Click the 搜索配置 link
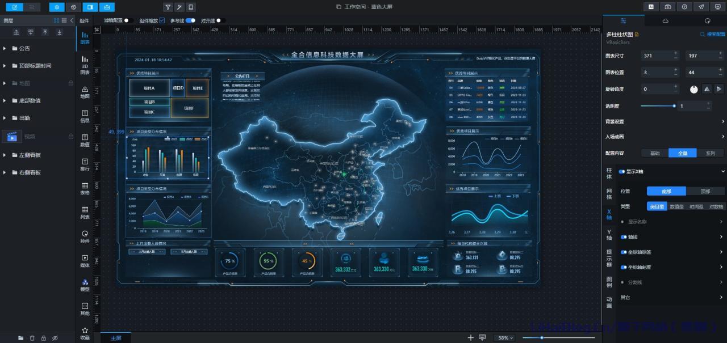 pyautogui.click(x=712, y=35)
